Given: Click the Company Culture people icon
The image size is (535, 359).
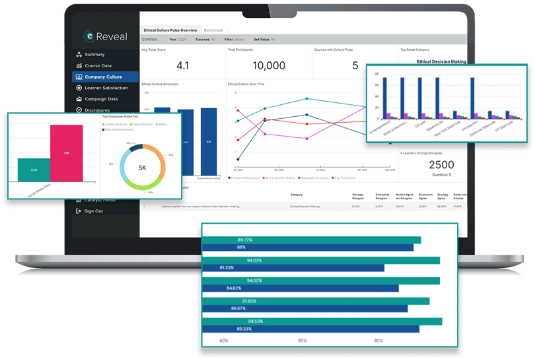Looking at the screenshot, I should pyautogui.click(x=79, y=77).
